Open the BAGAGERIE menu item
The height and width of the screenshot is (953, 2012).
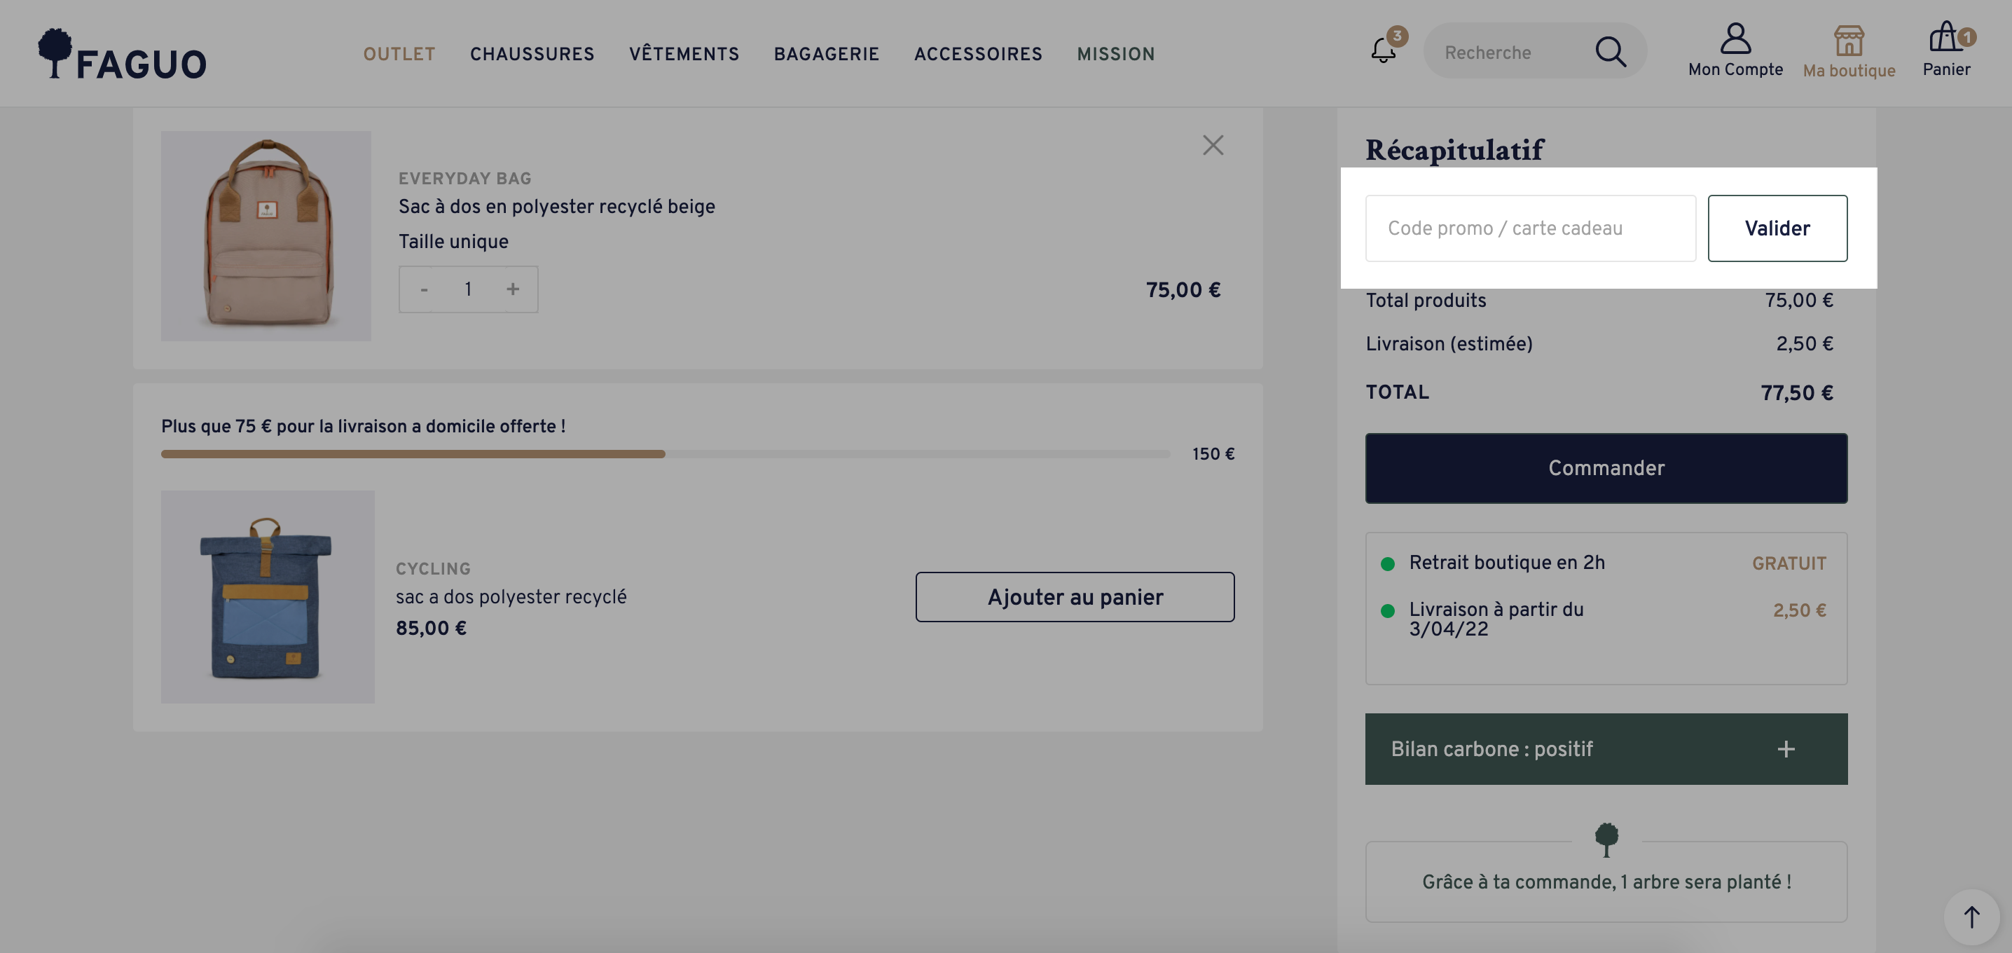(827, 54)
